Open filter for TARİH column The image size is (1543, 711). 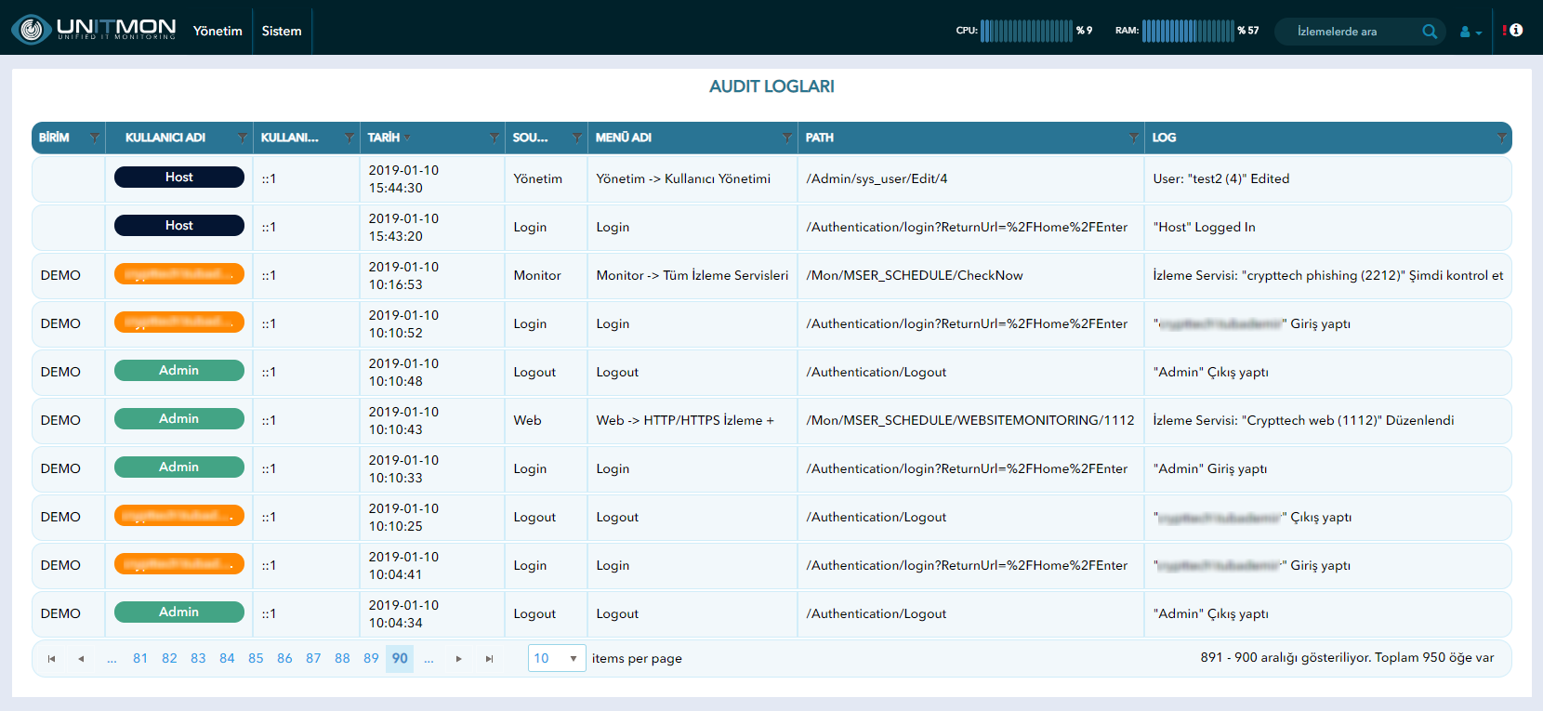click(x=495, y=138)
